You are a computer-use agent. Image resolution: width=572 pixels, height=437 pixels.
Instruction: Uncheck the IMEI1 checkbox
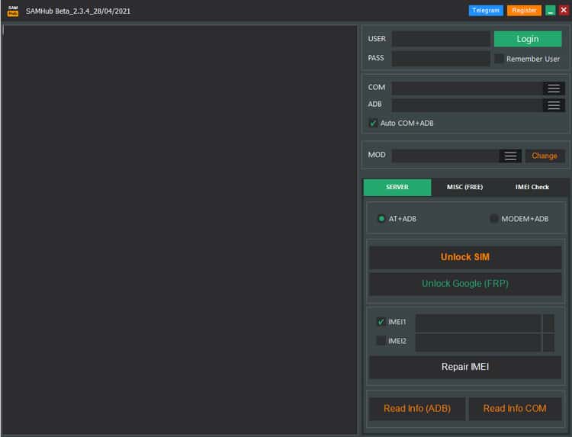[x=381, y=322]
